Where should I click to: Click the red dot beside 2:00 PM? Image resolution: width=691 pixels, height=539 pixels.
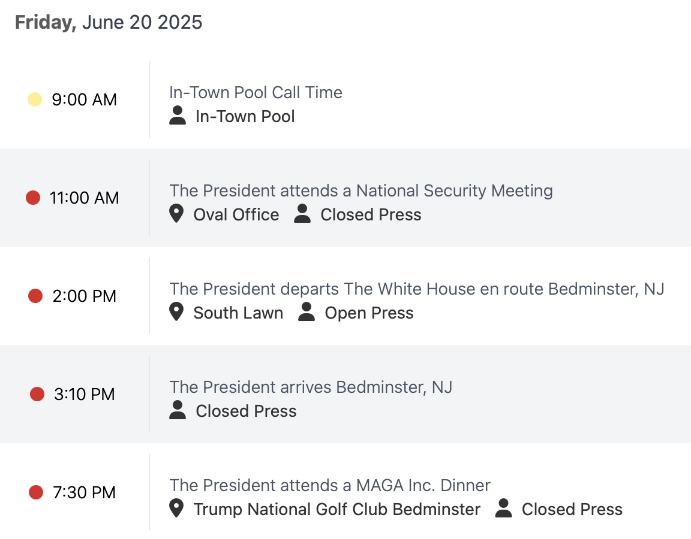pyautogui.click(x=35, y=296)
